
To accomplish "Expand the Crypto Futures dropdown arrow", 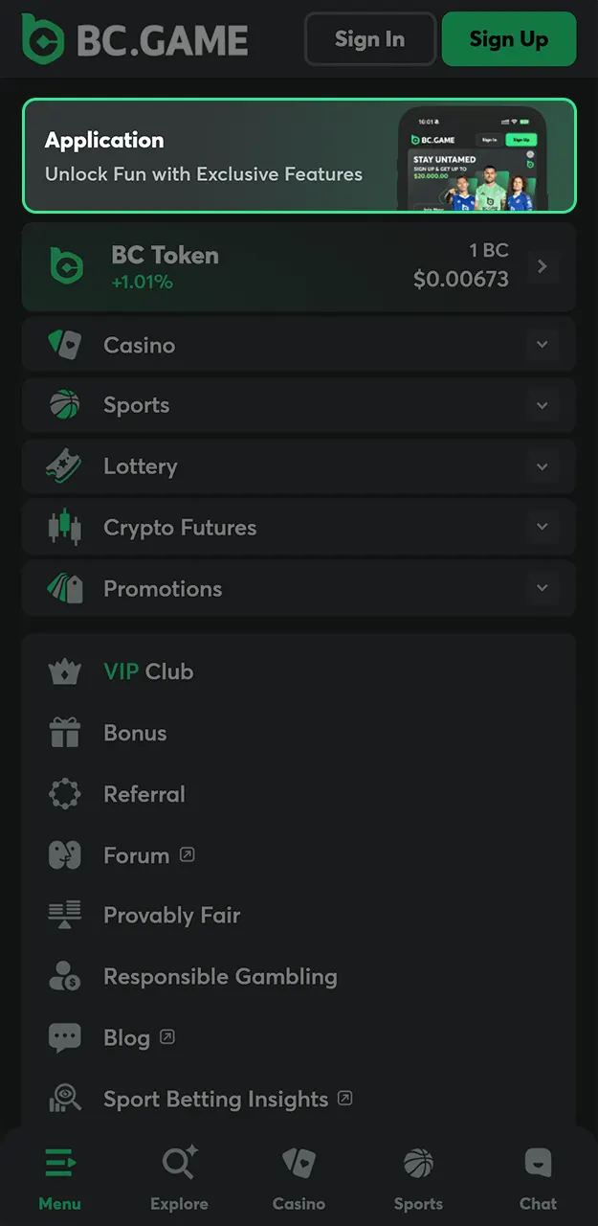I will click(x=543, y=528).
